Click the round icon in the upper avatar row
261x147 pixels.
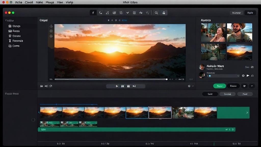click(252, 67)
